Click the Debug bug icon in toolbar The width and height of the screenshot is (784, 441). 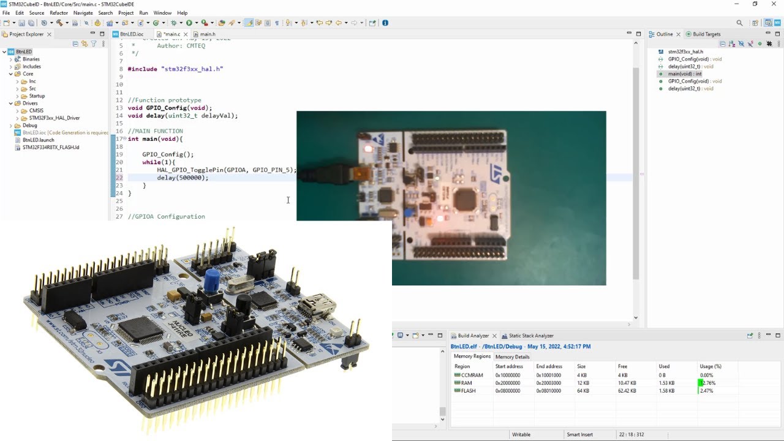pos(174,23)
